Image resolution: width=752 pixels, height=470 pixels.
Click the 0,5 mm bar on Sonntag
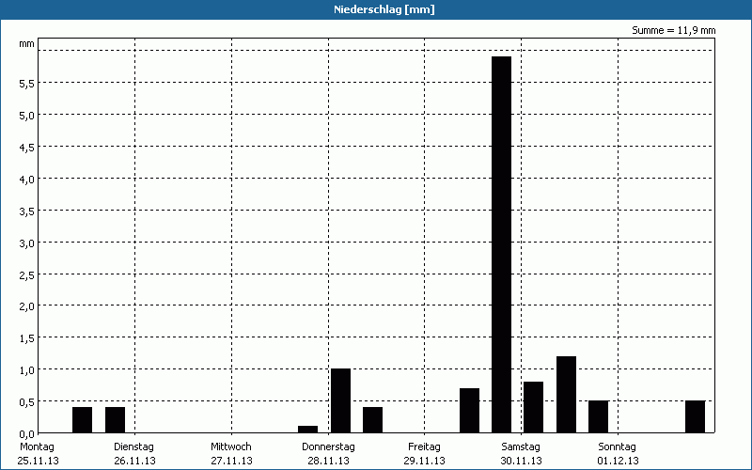tap(695, 416)
